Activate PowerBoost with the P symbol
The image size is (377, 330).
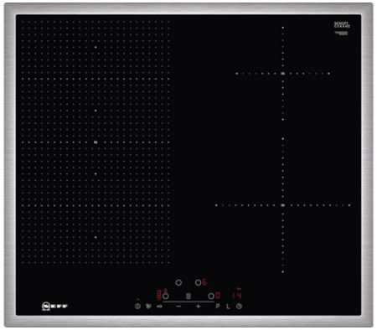pyautogui.click(x=218, y=307)
